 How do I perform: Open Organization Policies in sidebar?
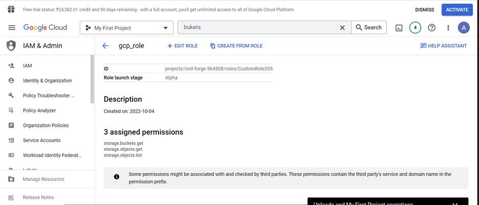point(46,125)
